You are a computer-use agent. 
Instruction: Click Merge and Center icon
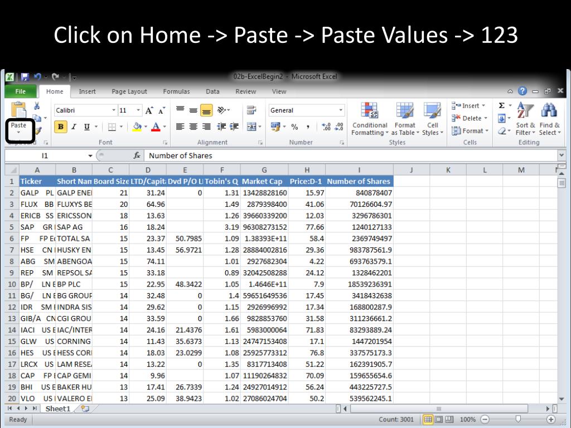(x=251, y=127)
